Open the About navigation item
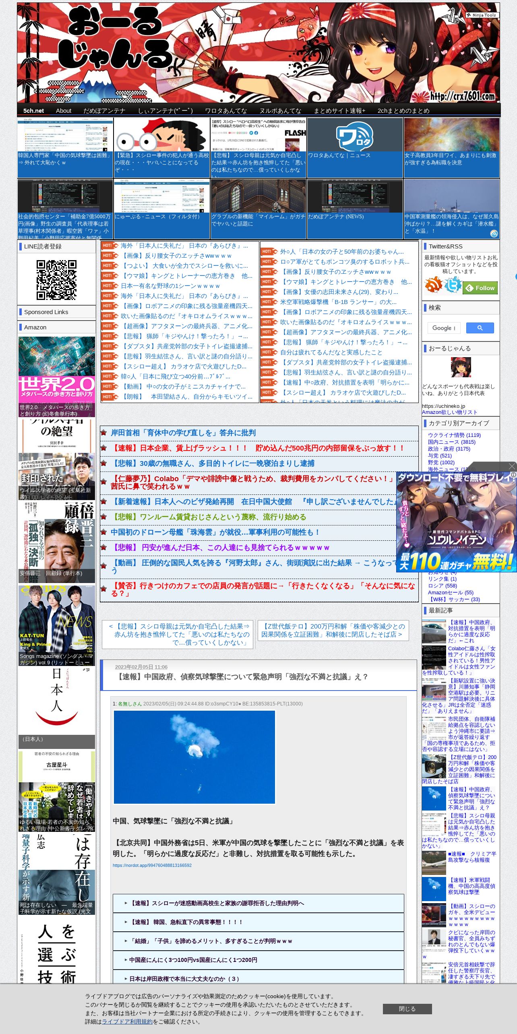517x1034 pixels. tap(64, 111)
